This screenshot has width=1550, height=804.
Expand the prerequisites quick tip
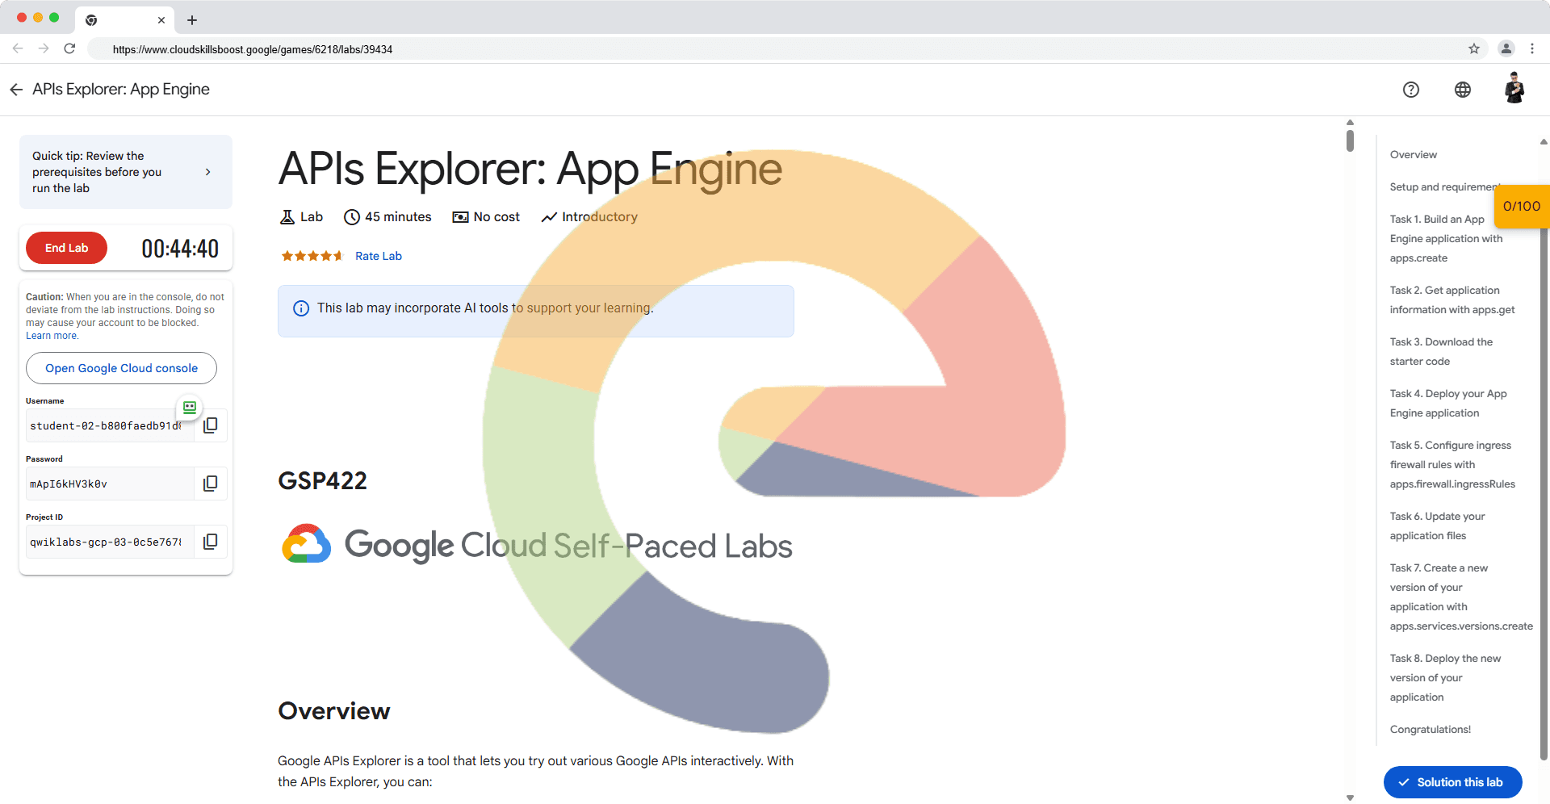(x=207, y=172)
